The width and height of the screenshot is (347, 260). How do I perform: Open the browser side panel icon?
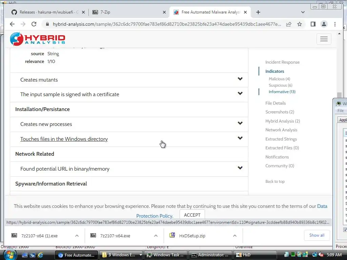pyautogui.click(x=313, y=24)
